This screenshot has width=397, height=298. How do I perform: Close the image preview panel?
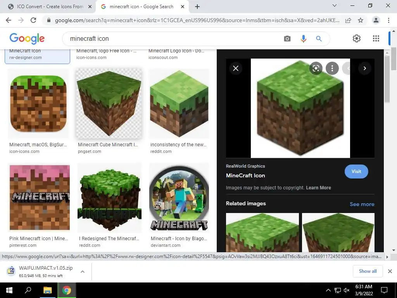coord(236,68)
